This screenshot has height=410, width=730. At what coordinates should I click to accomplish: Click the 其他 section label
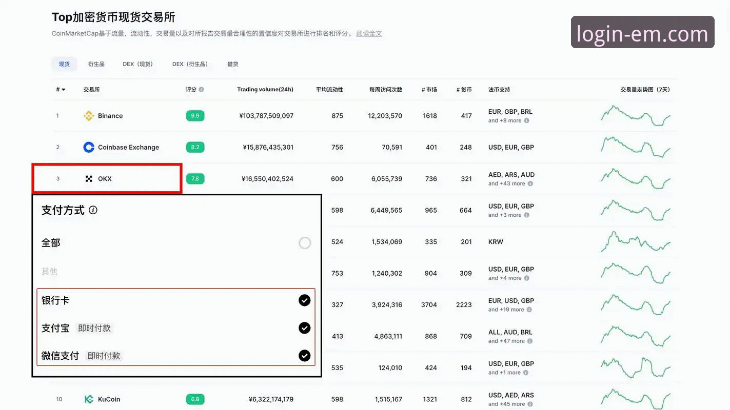pos(49,272)
